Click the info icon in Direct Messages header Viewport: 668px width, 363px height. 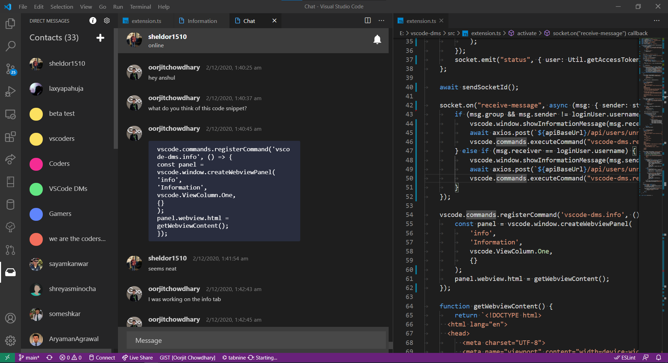coord(93,21)
